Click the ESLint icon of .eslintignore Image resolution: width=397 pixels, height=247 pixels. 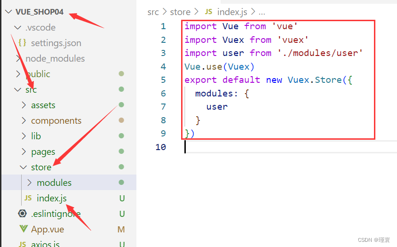pos(22,214)
